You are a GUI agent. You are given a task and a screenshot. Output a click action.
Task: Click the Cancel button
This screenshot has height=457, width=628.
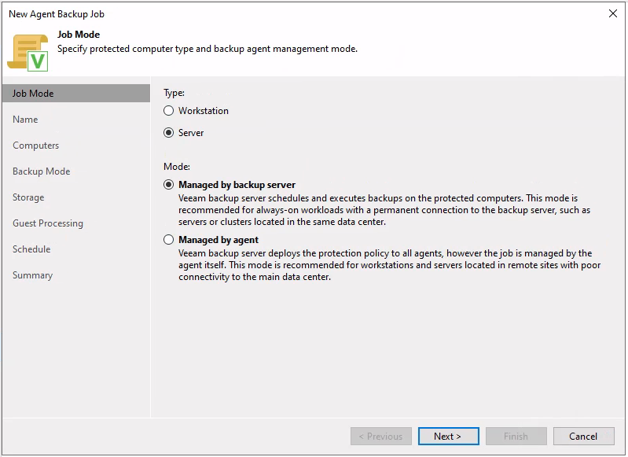pyautogui.click(x=583, y=436)
